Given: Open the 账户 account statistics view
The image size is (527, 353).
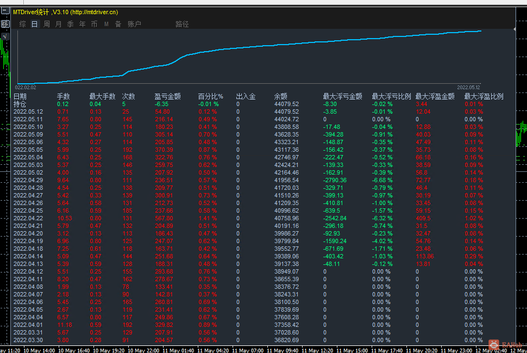Looking at the screenshot, I should point(132,24).
